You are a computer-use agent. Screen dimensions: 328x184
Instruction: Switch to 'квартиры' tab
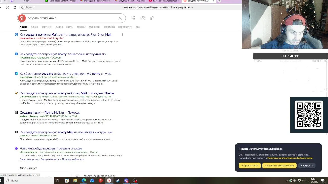[109, 27]
